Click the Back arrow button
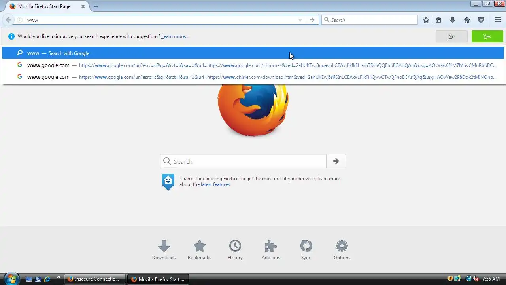 tap(8, 20)
